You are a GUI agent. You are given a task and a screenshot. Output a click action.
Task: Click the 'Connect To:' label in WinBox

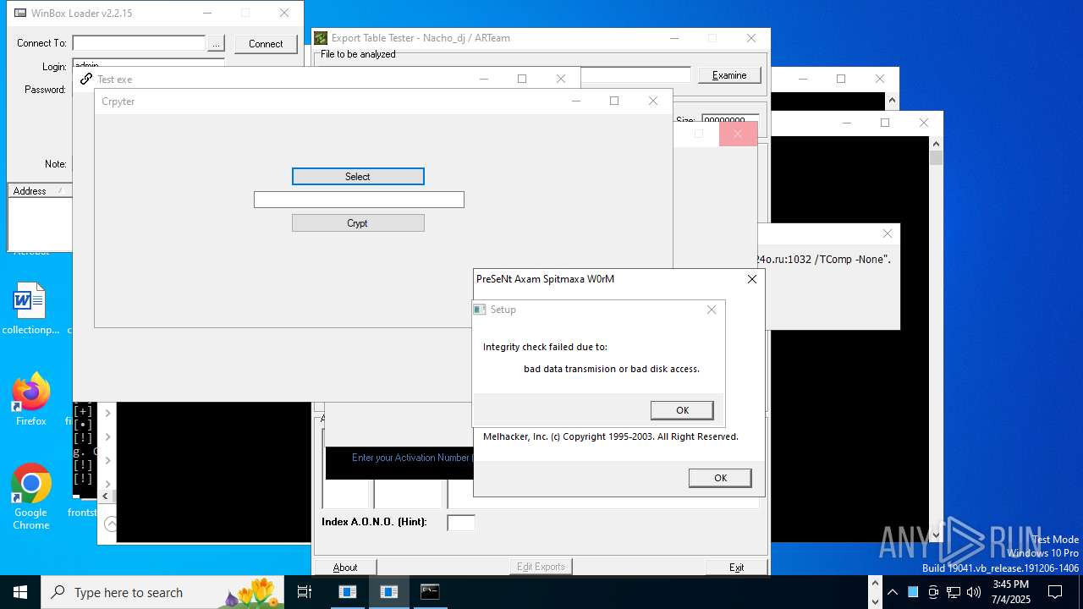coord(41,43)
